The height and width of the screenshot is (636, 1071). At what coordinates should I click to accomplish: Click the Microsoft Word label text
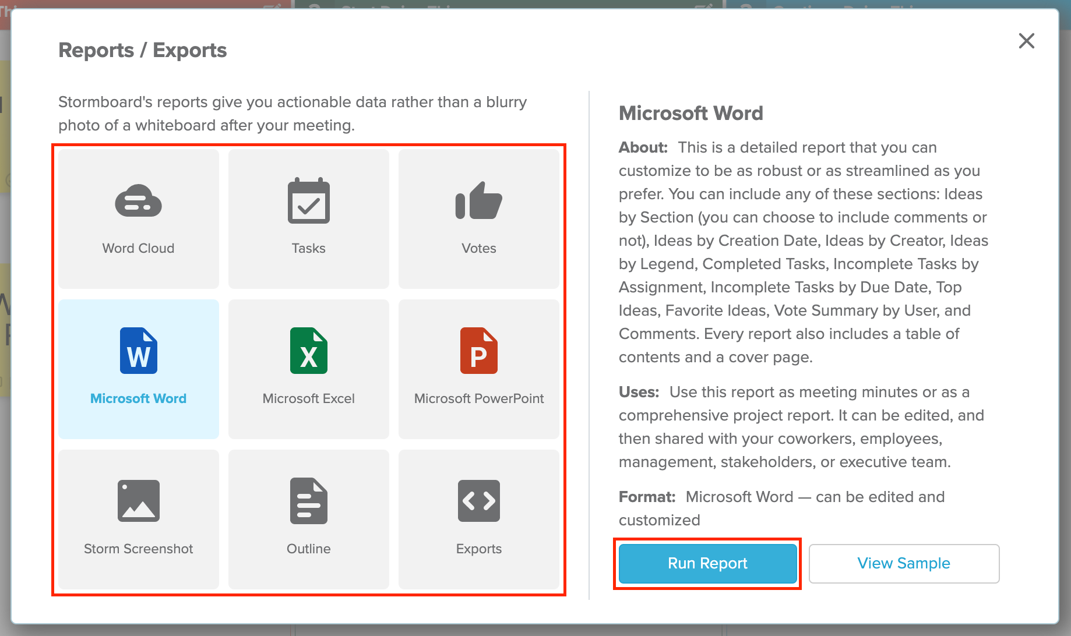tap(139, 398)
